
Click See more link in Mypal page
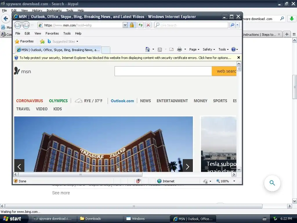click(x=61, y=193)
